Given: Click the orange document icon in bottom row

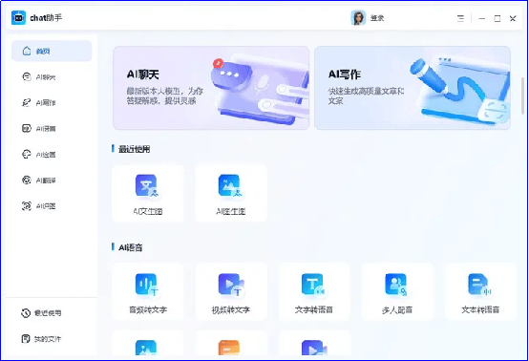Looking at the screenshot, I should [x=229, y=348].
